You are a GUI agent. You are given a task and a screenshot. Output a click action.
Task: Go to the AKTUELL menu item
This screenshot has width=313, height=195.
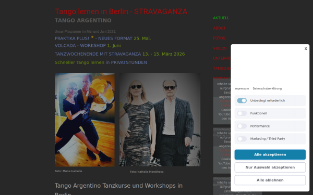(x=221, y=18)
